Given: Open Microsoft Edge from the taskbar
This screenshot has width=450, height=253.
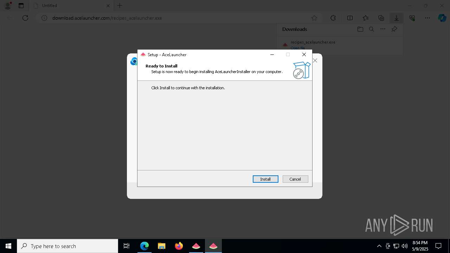Looking at the screenshot, I should (x=144, y=246).
